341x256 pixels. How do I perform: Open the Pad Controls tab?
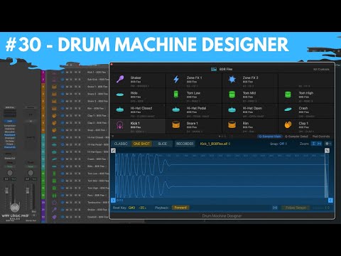[321, 137]
